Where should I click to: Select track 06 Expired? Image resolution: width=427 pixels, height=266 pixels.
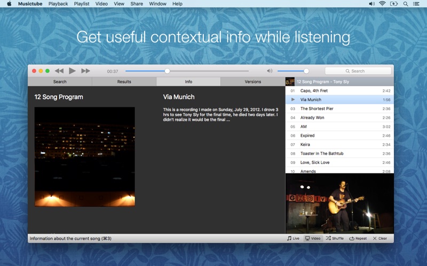click(x=339, y=136)
